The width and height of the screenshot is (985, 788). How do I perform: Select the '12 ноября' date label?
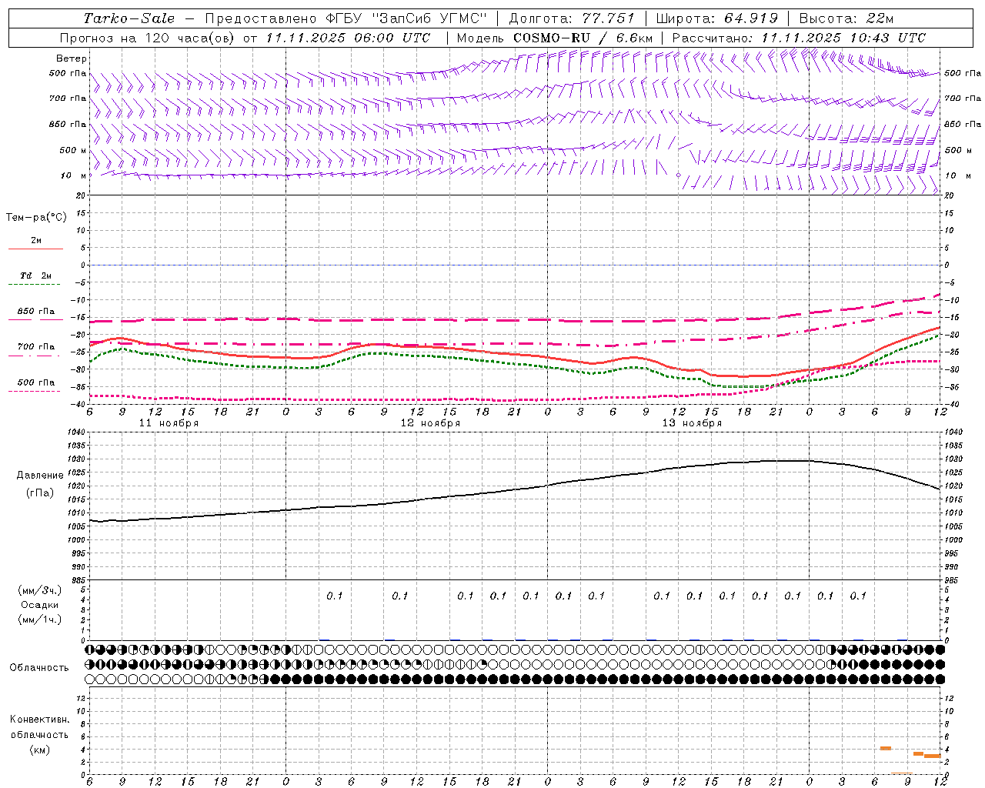(x=430, y=423)
